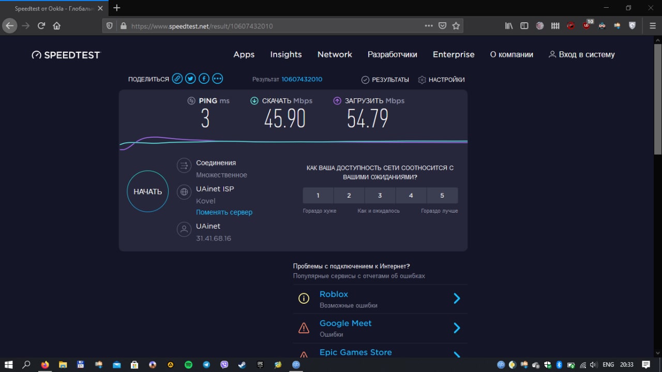Open the Insights menu item

point(286,54)
